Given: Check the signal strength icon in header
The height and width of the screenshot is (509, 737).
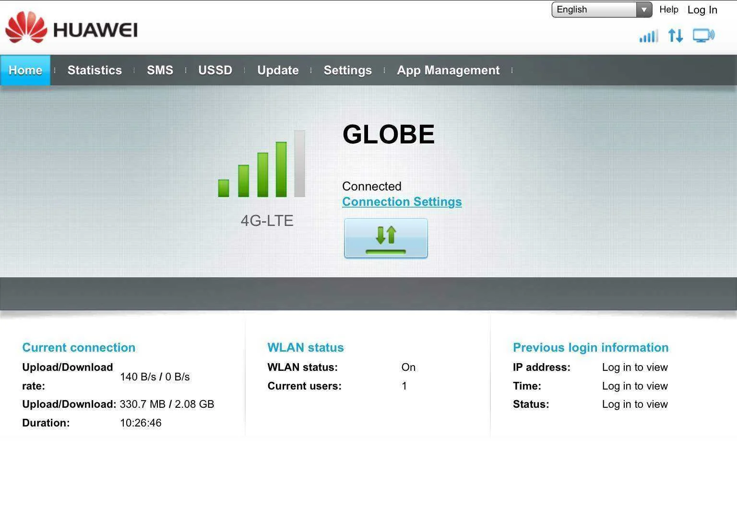Looking at the screenshot, I should click(648, 36).
